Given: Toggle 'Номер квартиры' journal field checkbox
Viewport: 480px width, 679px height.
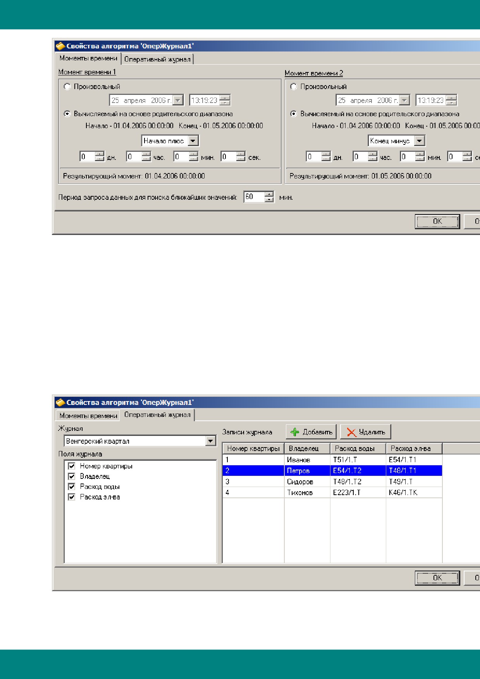Looking at the screenshot, I should tap(71, 466).
